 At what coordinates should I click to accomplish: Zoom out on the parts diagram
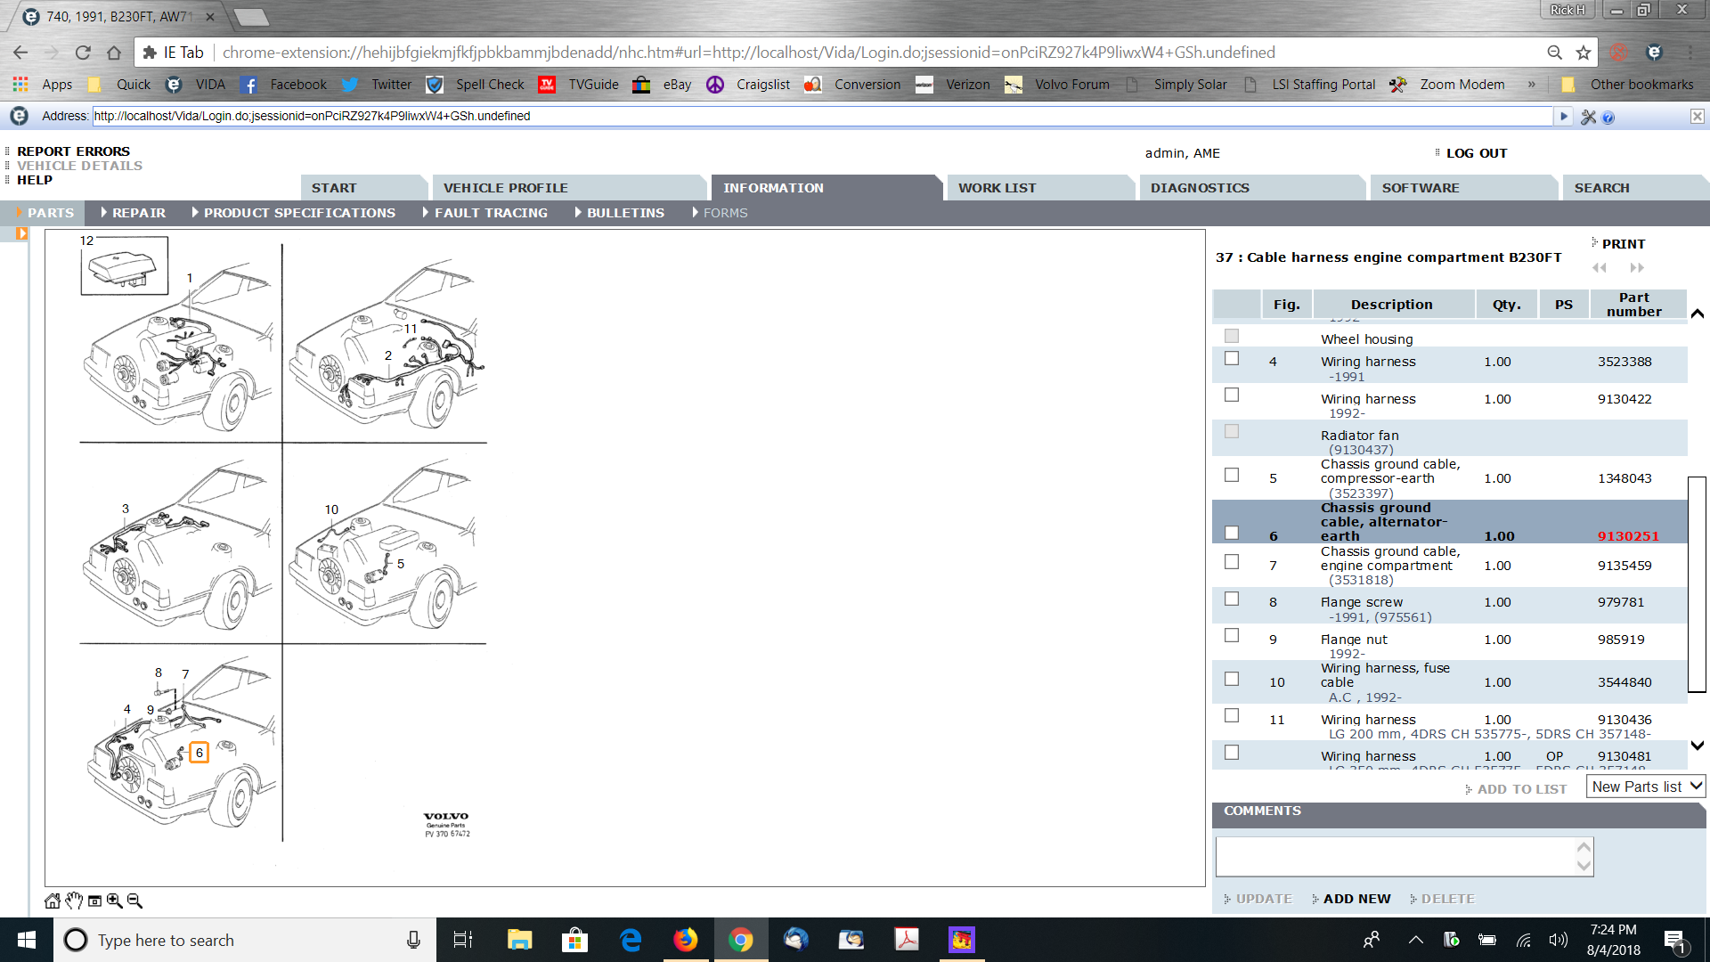click(134, 901)
